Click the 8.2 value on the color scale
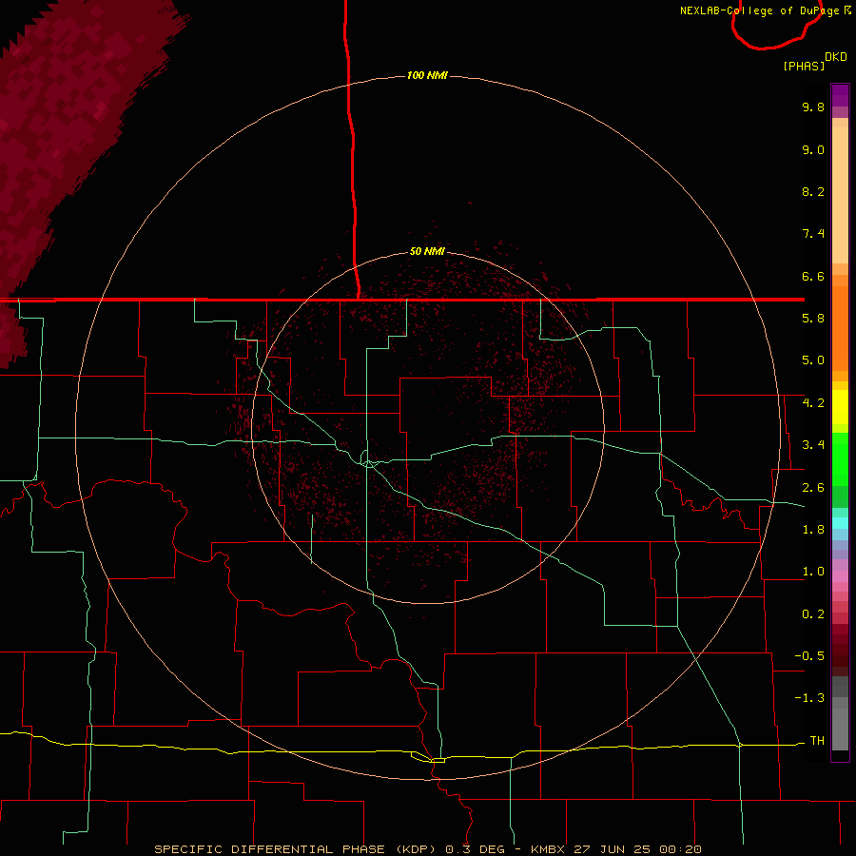856x856 pixels. coord(813,191)
